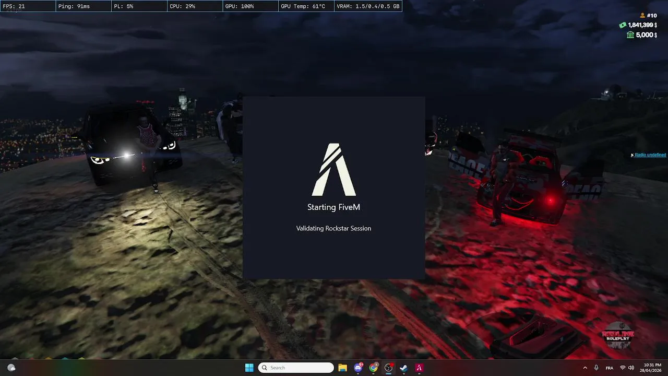Image resolution: width=668 pixels, height=376 pixels.
Task: Open the volume speaker tray icon
Action: point(631,368)
